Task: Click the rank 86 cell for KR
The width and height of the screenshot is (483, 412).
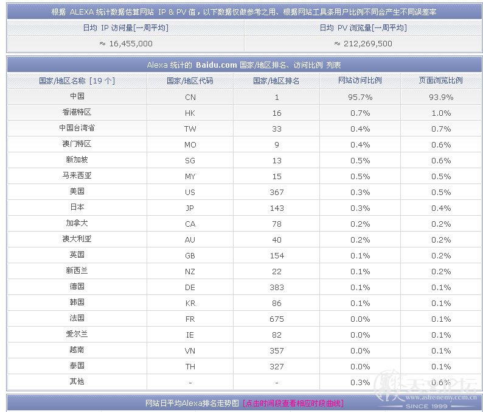Action: coord(277,304)
